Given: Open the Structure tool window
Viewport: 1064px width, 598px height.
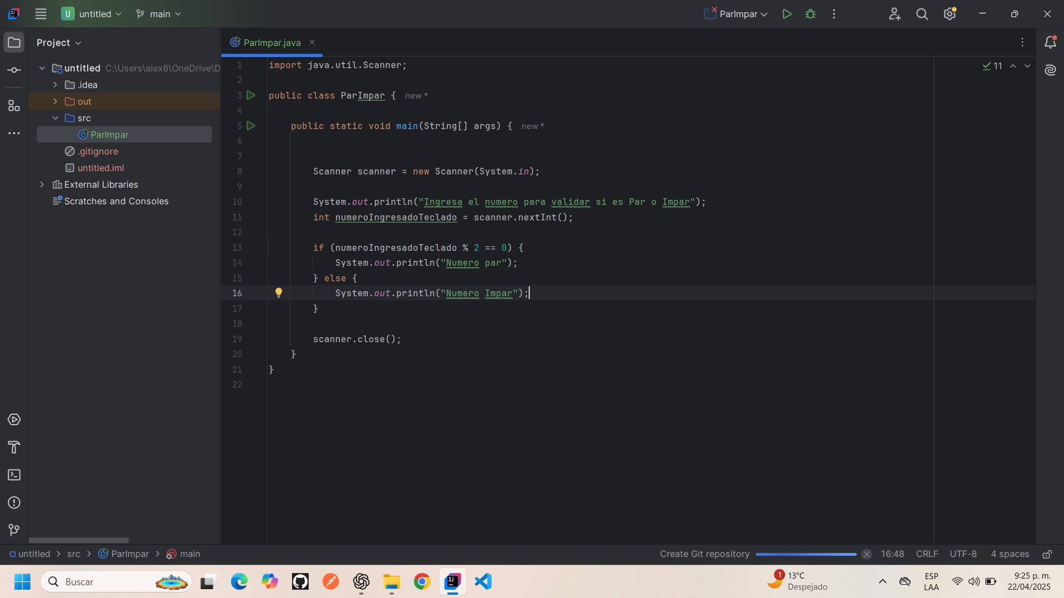Looking at the screenshot, I should coord(14,106).
